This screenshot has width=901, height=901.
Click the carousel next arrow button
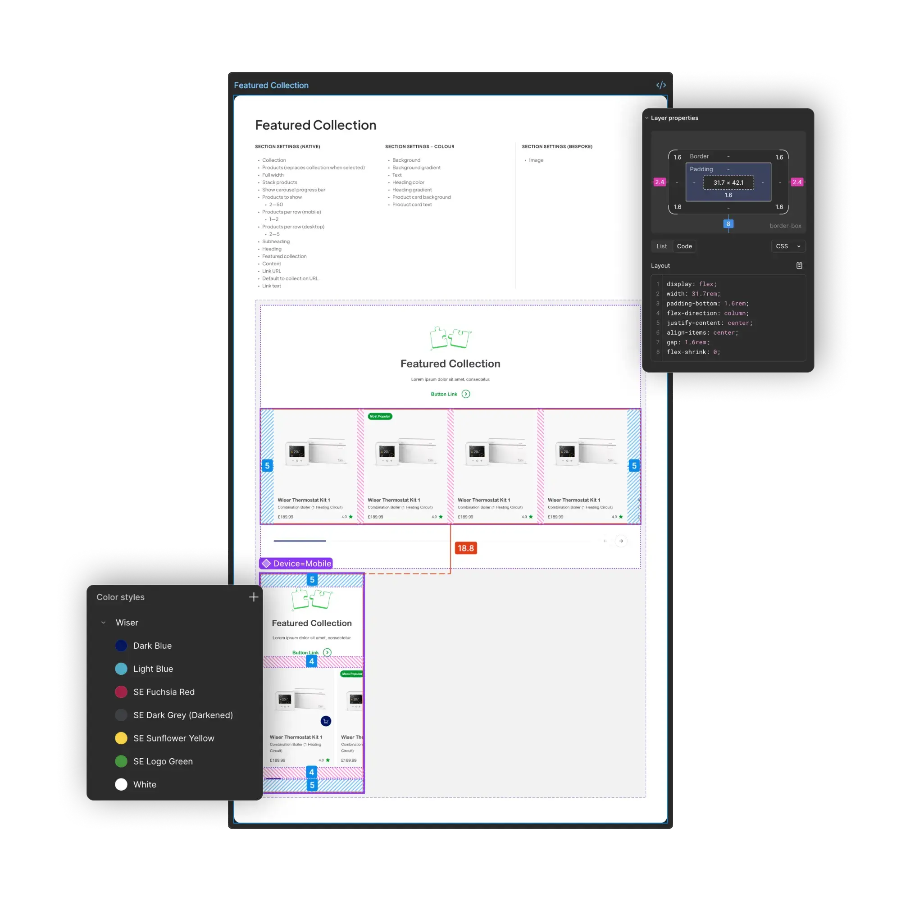pyautogui.click(x=621, y=541)
